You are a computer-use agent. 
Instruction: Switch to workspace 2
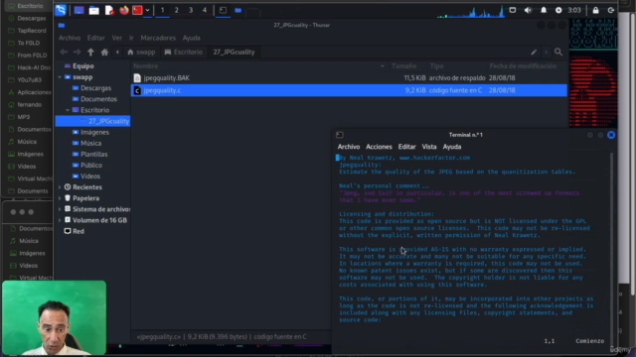coord(177,10)
